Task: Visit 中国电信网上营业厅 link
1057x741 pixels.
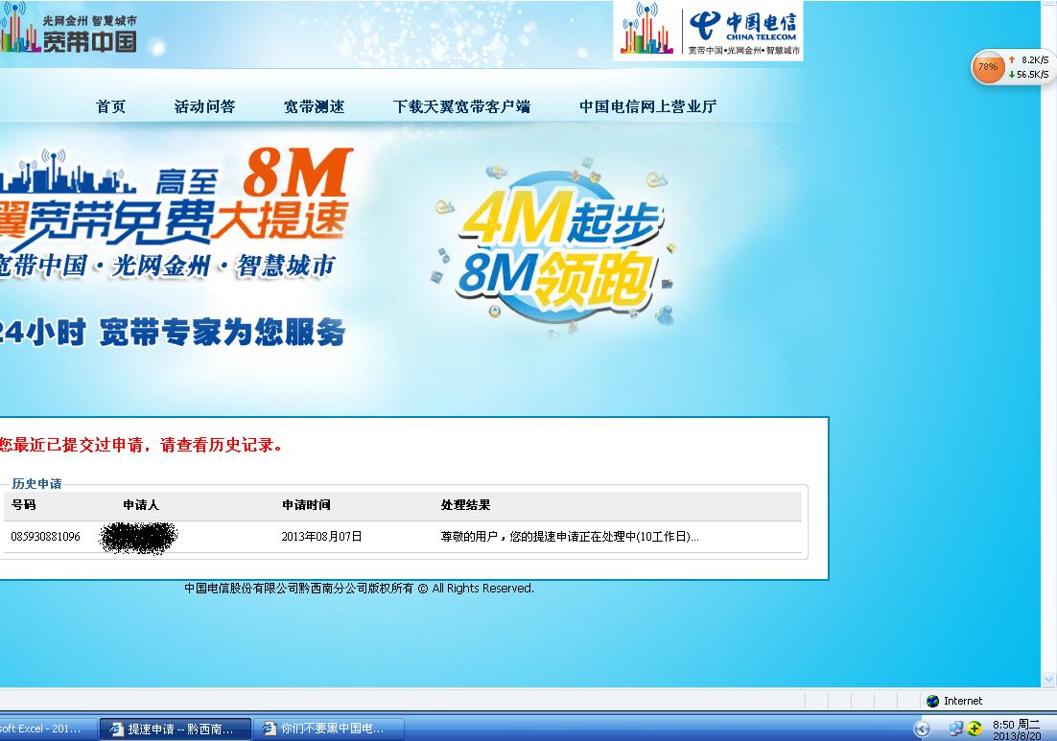Action: (647, 106)
